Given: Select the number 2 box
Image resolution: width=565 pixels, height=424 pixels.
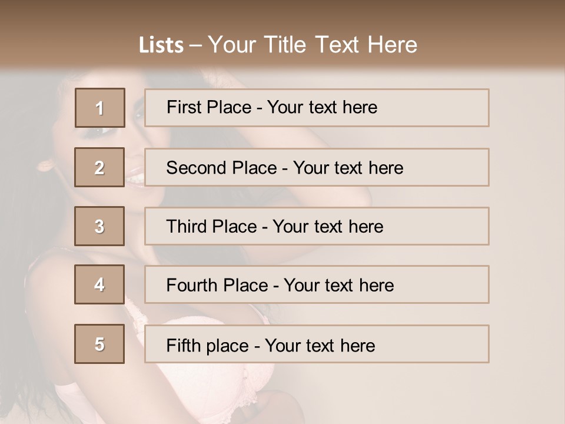Looking at the screenshot, I should coord(99,167).
